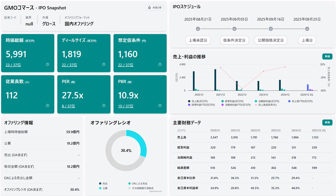Click checkmark icon at 上場承認日 milestone
This screenshot has width=336, height=196.
198,29
